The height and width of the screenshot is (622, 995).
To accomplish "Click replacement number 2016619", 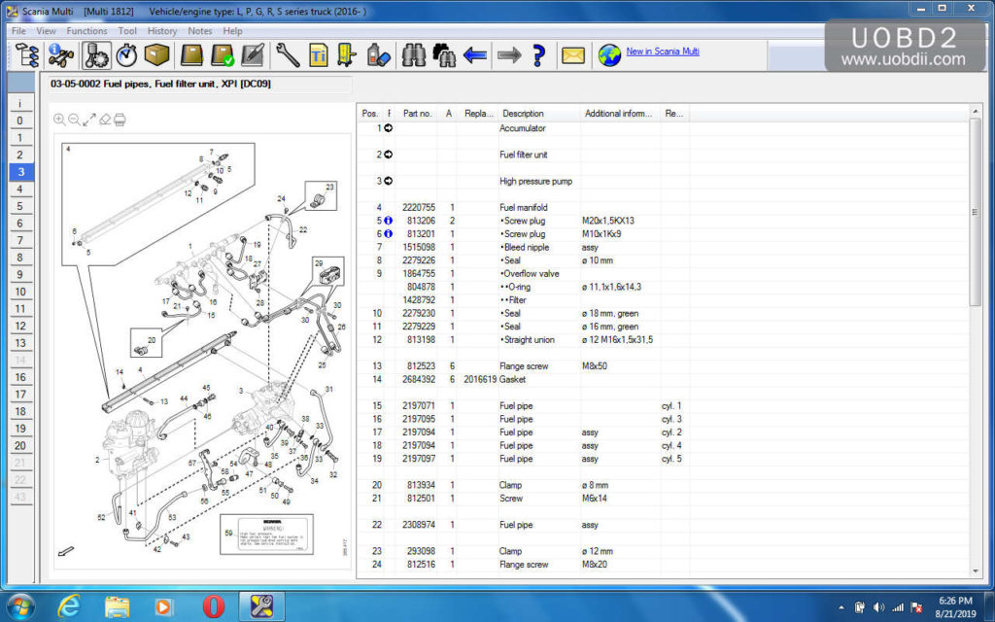I will pos(480,380).
